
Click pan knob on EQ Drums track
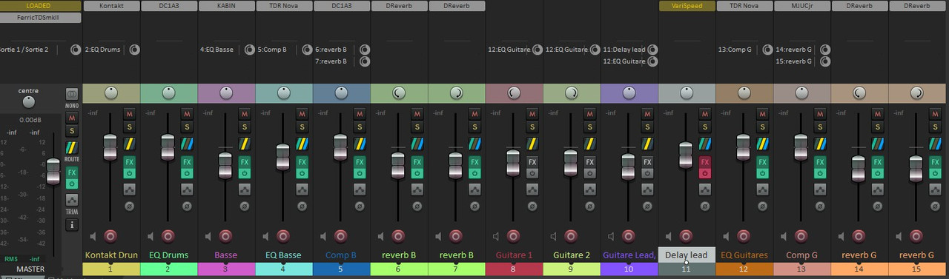(168, 93)
